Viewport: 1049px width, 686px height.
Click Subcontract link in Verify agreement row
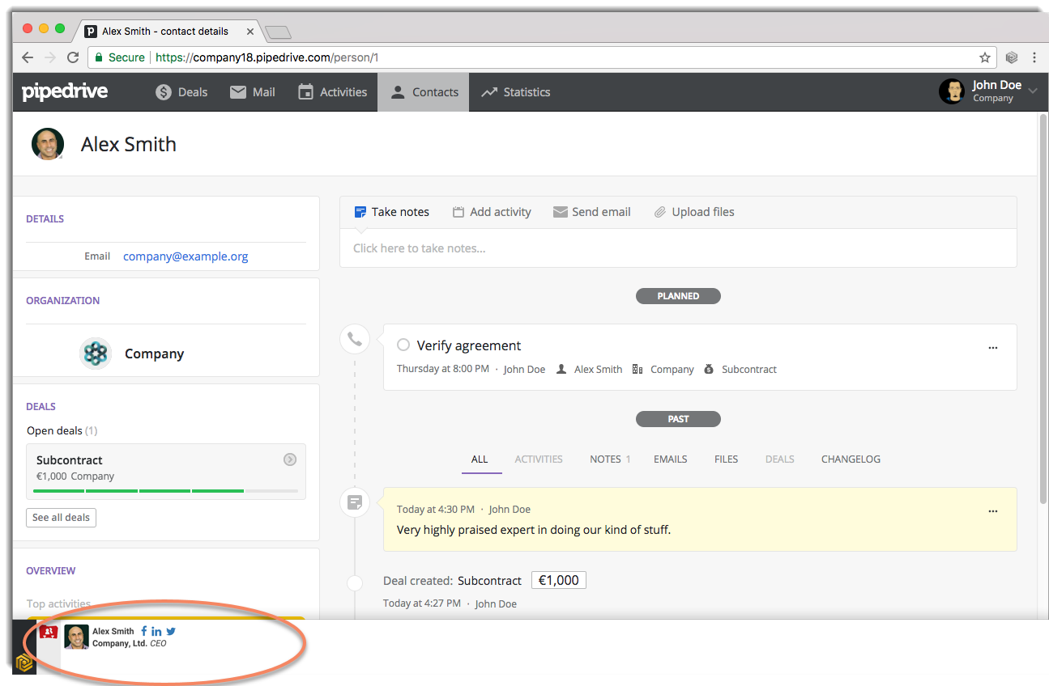(749, 369)
